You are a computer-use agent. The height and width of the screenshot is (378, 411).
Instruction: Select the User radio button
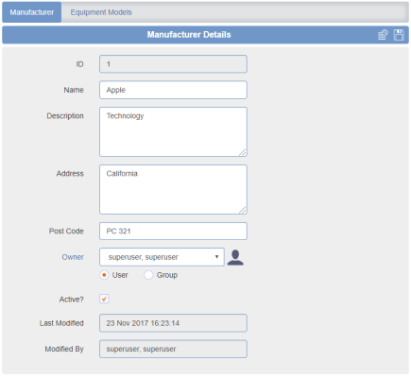click(104, 275)
